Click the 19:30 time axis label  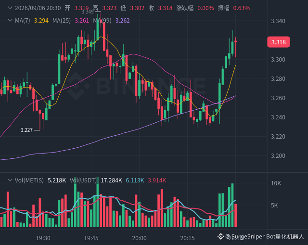43,238
